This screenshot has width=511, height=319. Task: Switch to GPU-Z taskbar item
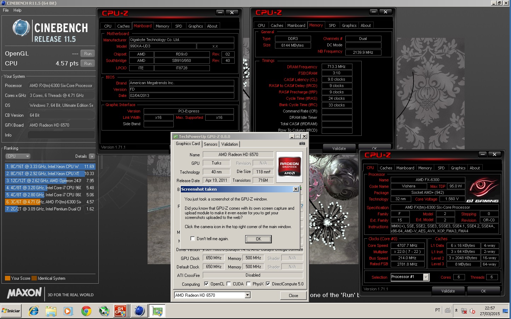coord(157,311)
